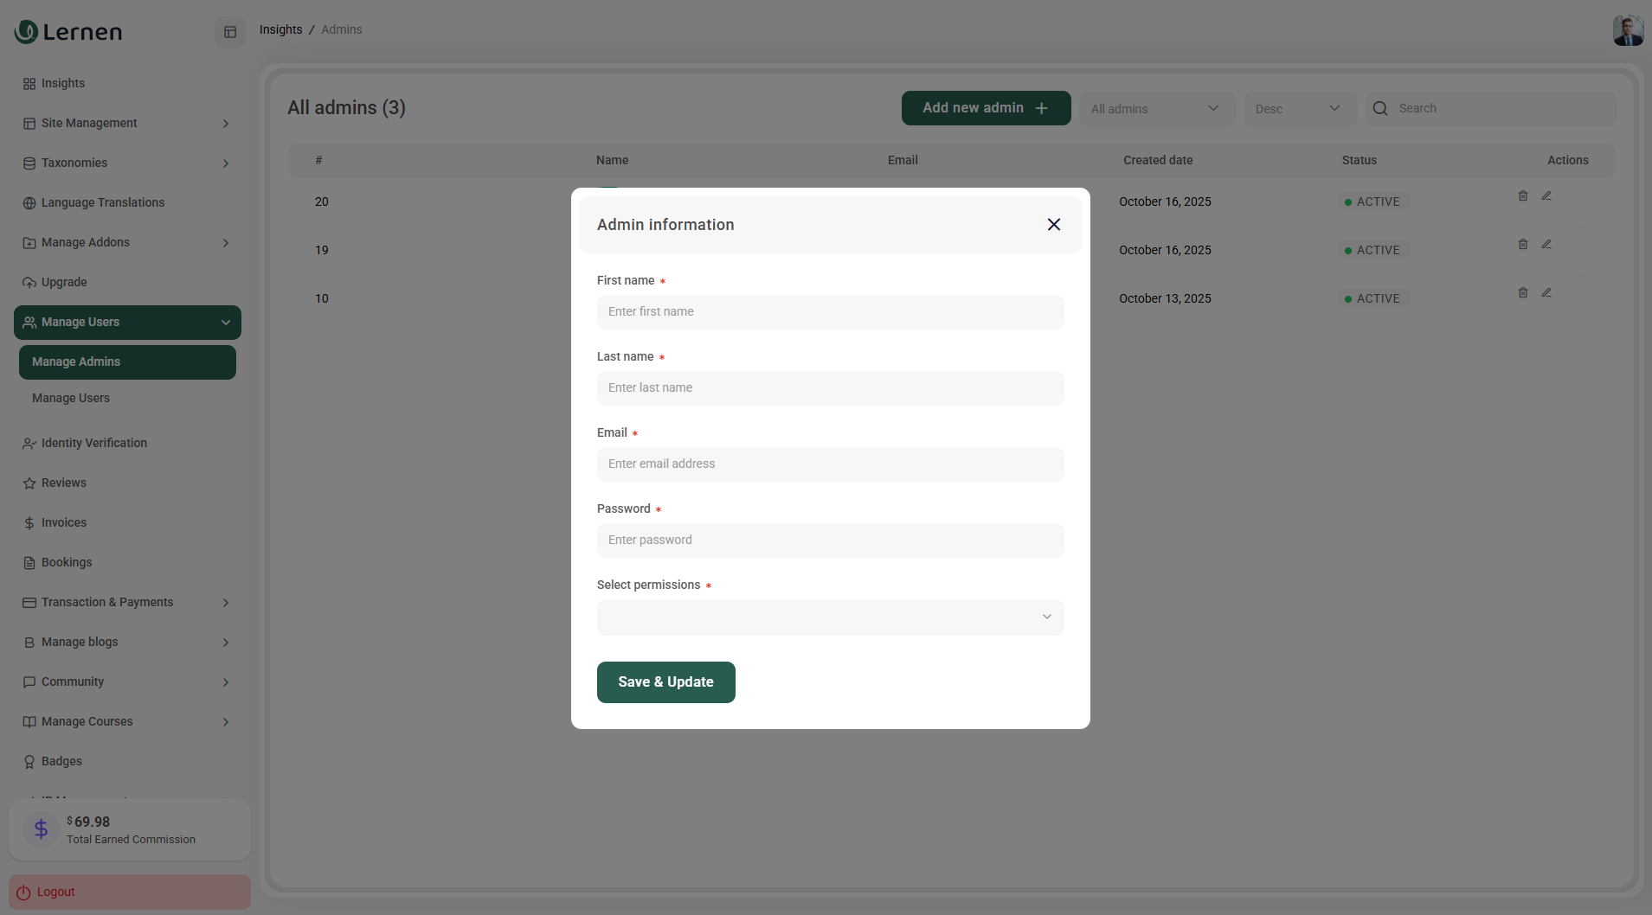
Task: Open the All admins filter dropdown
Action: [1155, 109]
